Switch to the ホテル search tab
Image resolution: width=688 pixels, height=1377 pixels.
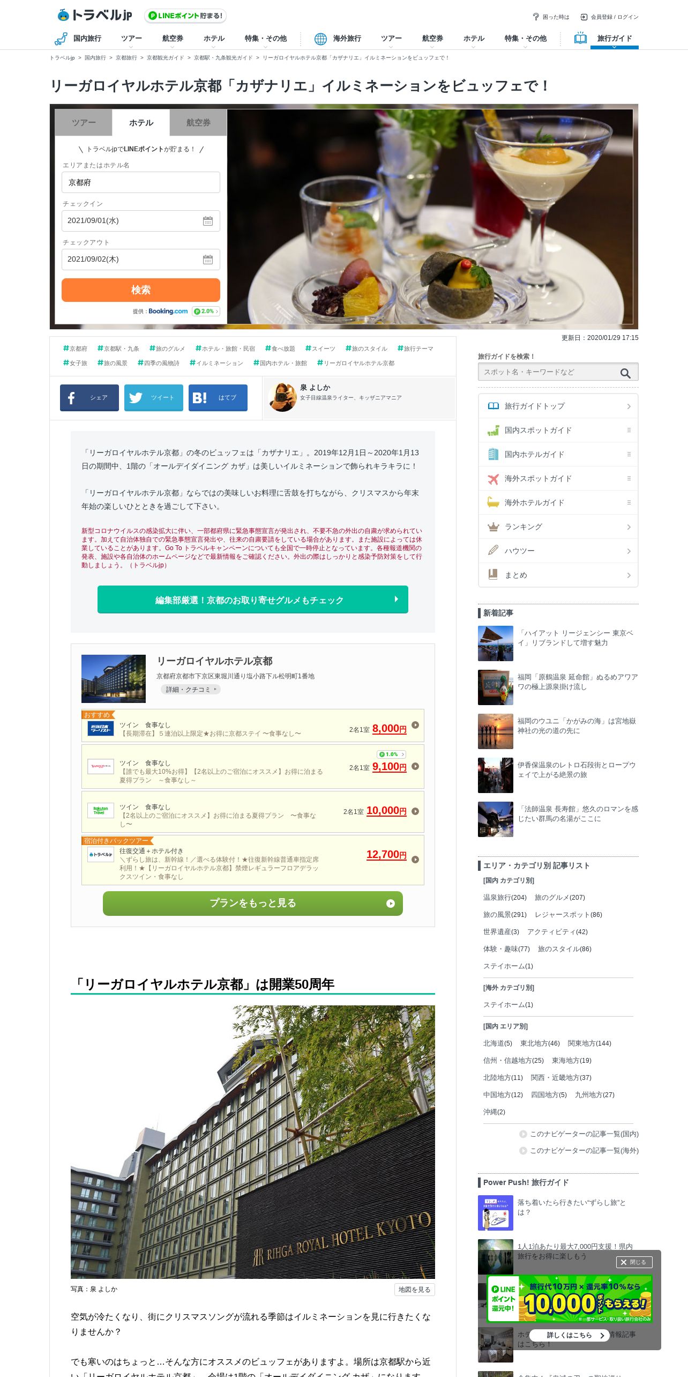(141, 123)
